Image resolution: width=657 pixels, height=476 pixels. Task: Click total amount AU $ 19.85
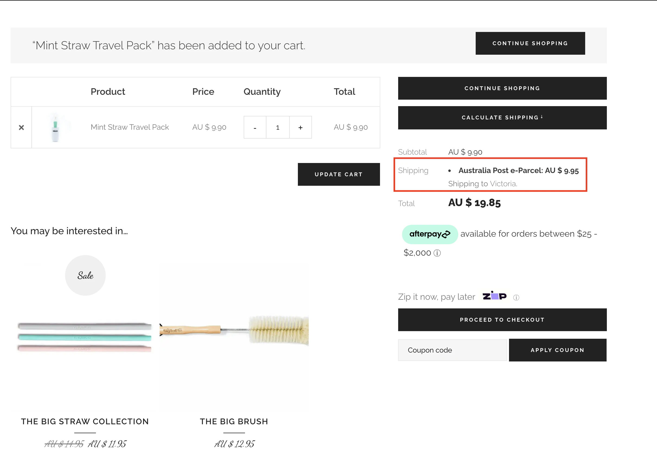click(474, 203)
